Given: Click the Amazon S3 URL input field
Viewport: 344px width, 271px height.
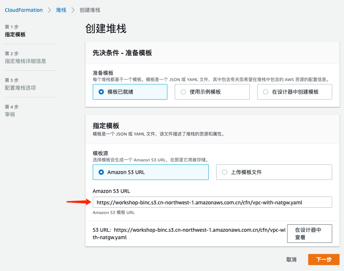Looking at the screenshot, I should click(212, 202).
